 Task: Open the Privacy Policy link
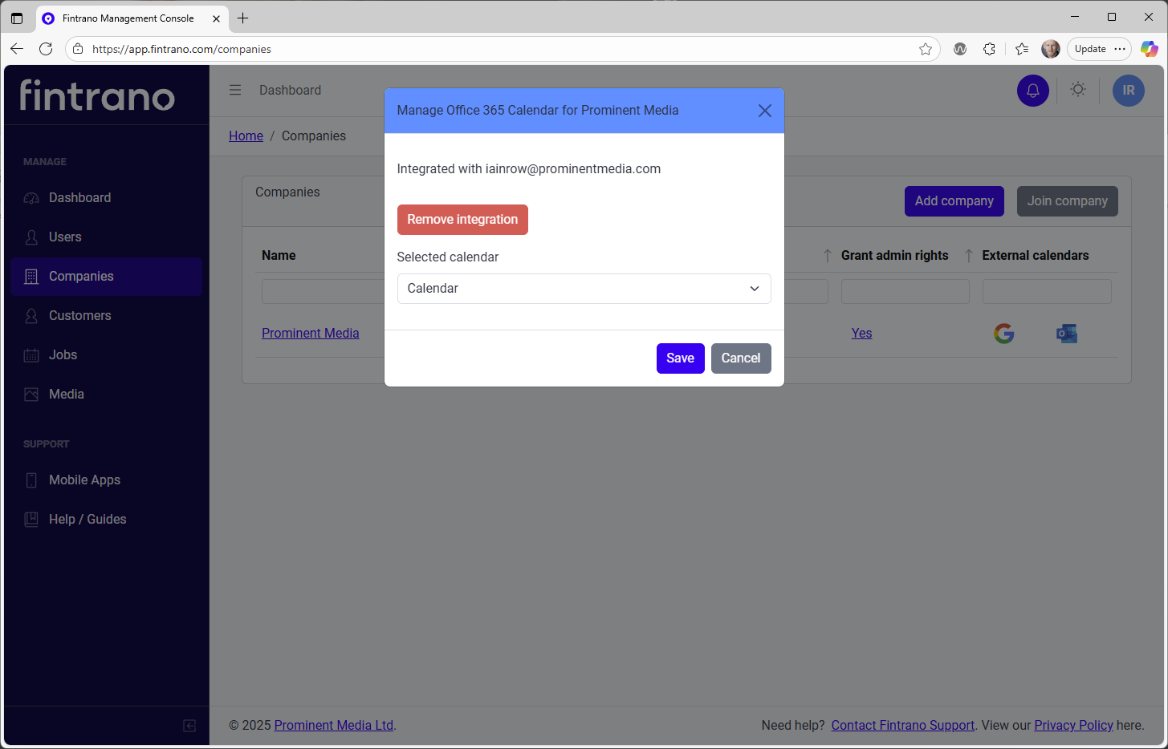pos(1073,726)
